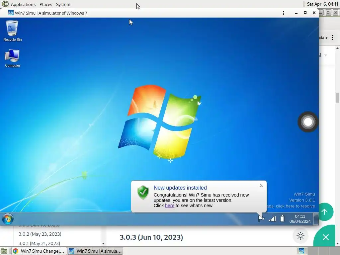Click the 3.0.3 (Jun 10, 2023) heading

coord(151,237)
